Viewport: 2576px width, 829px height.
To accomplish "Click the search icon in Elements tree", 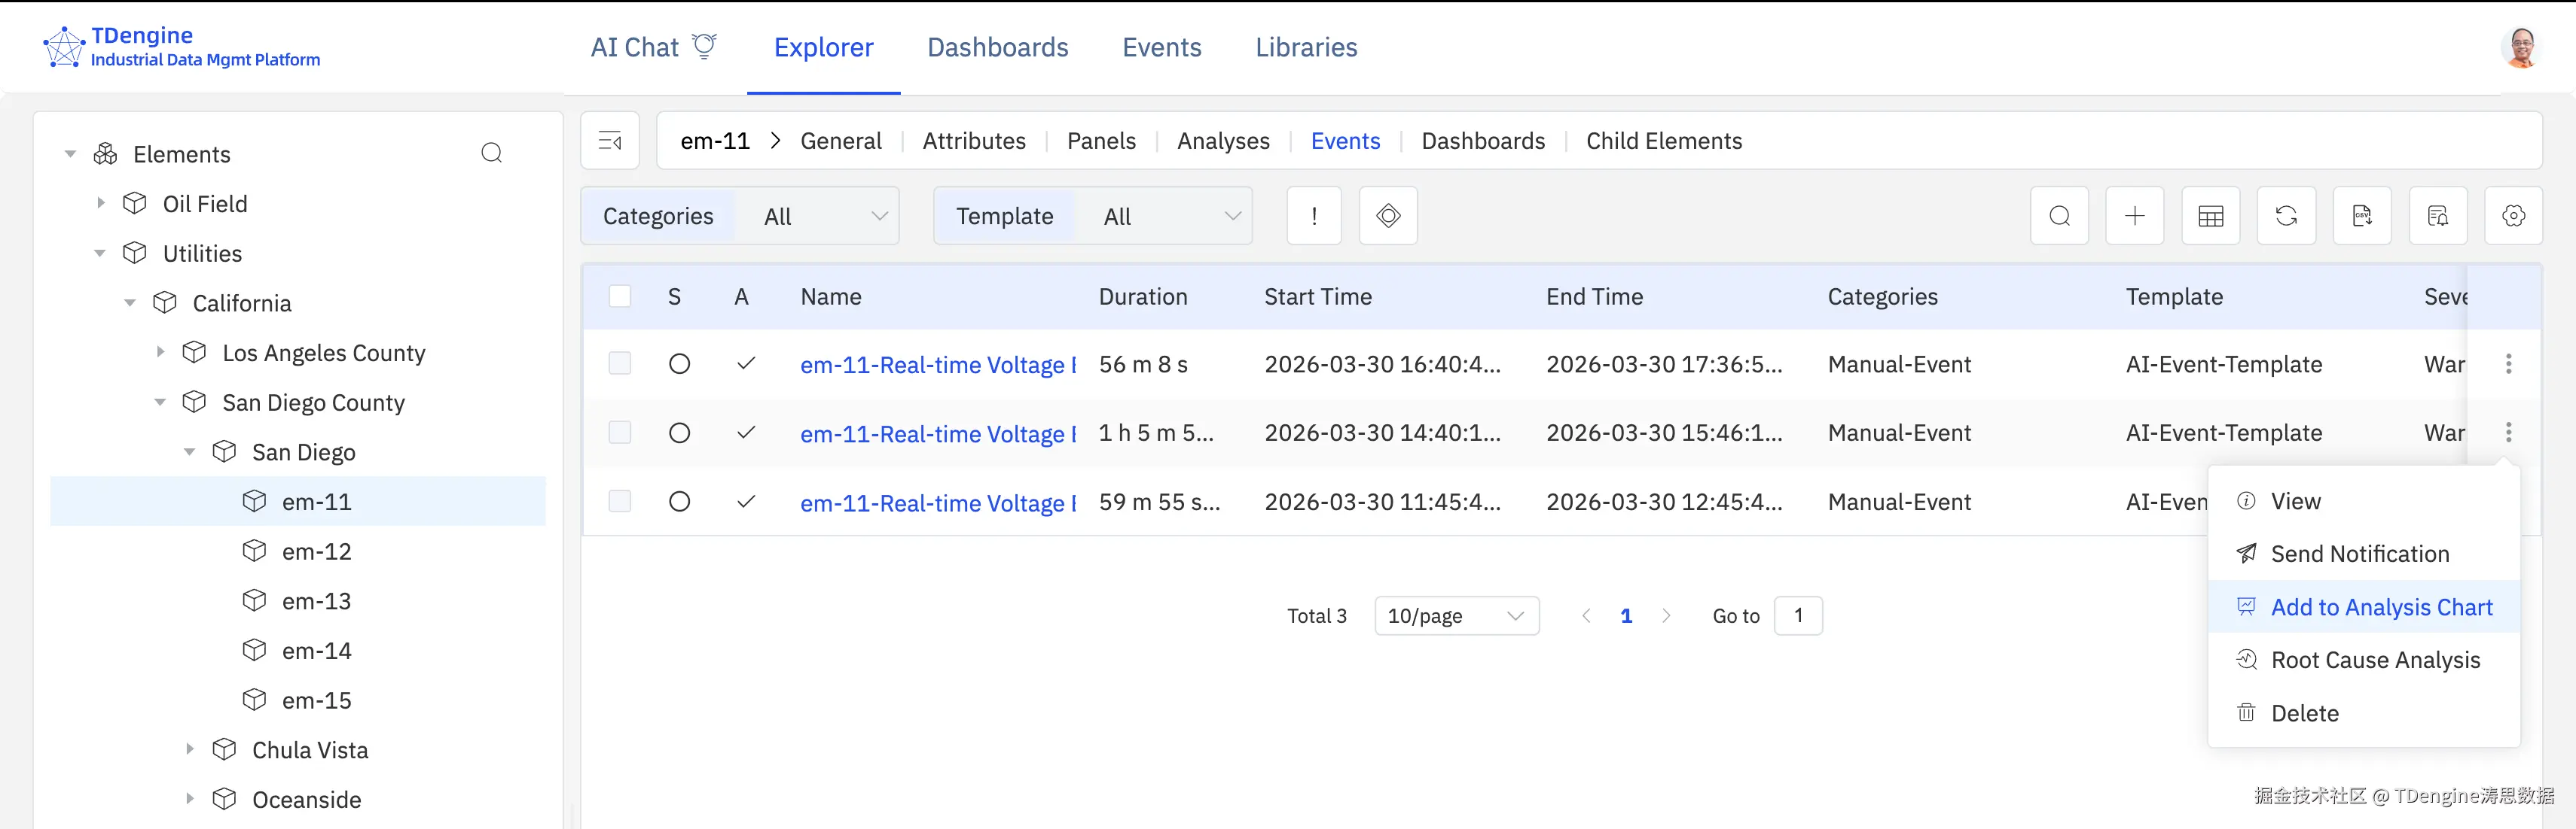I will pos(491,153).
